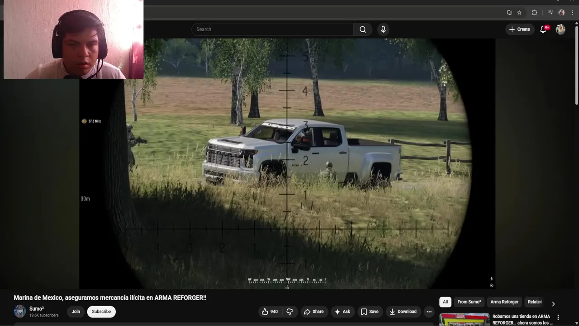Click the YouTube search magnifier button

pos(363,29)
